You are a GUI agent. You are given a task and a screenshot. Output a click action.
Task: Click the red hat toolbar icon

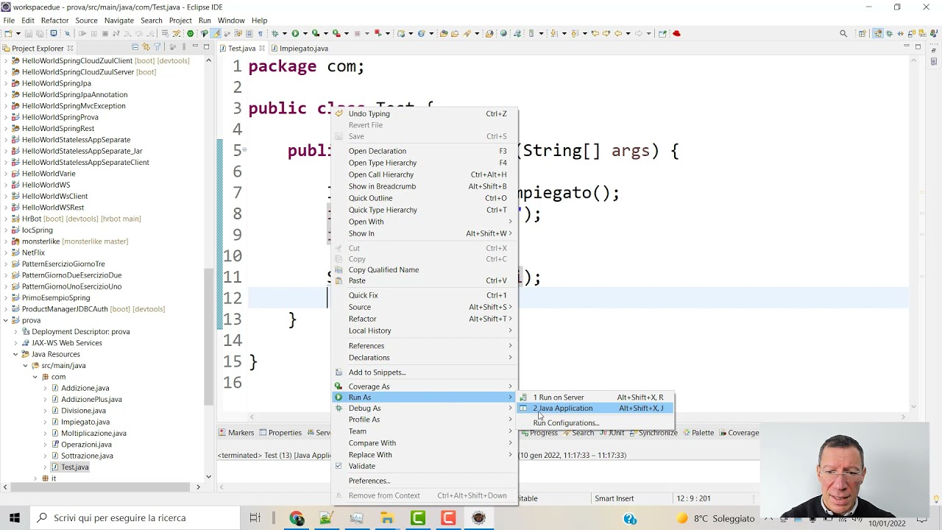point(676,33)
